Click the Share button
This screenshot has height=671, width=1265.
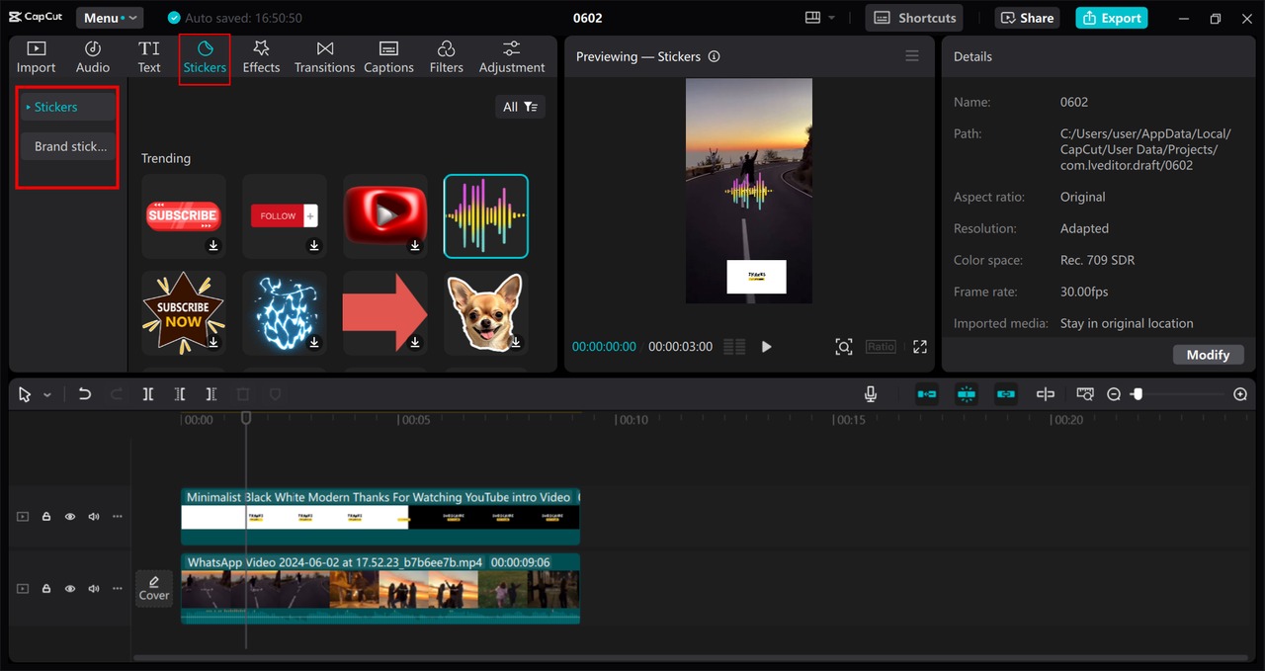click(x=1026, y=18)
